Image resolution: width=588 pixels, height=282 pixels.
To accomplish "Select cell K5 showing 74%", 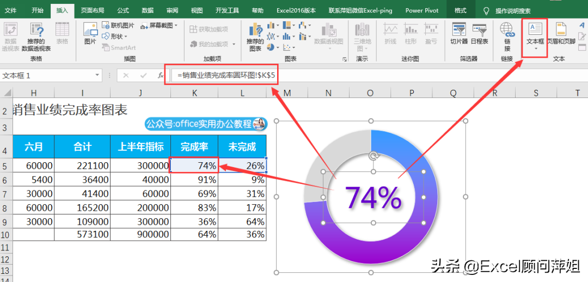I will tap(194, 165).
